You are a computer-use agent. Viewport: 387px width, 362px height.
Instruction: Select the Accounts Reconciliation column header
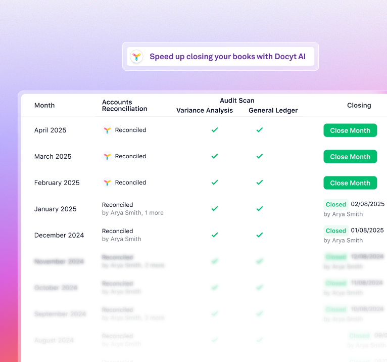(x=125, y=105)
